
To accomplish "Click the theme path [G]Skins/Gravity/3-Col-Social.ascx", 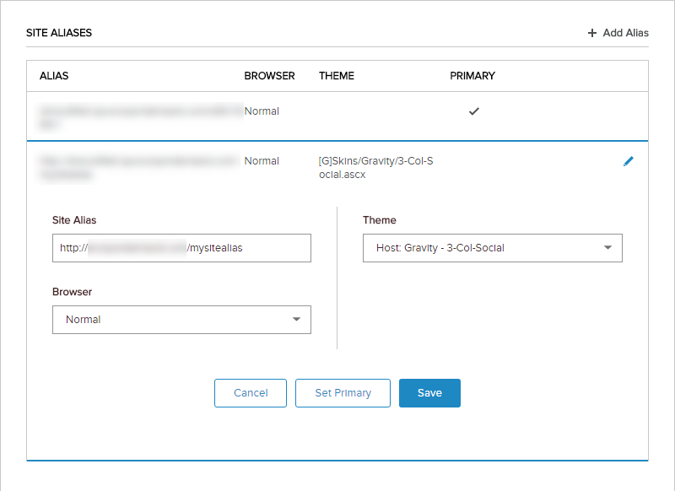I will (x=375, y=167).
